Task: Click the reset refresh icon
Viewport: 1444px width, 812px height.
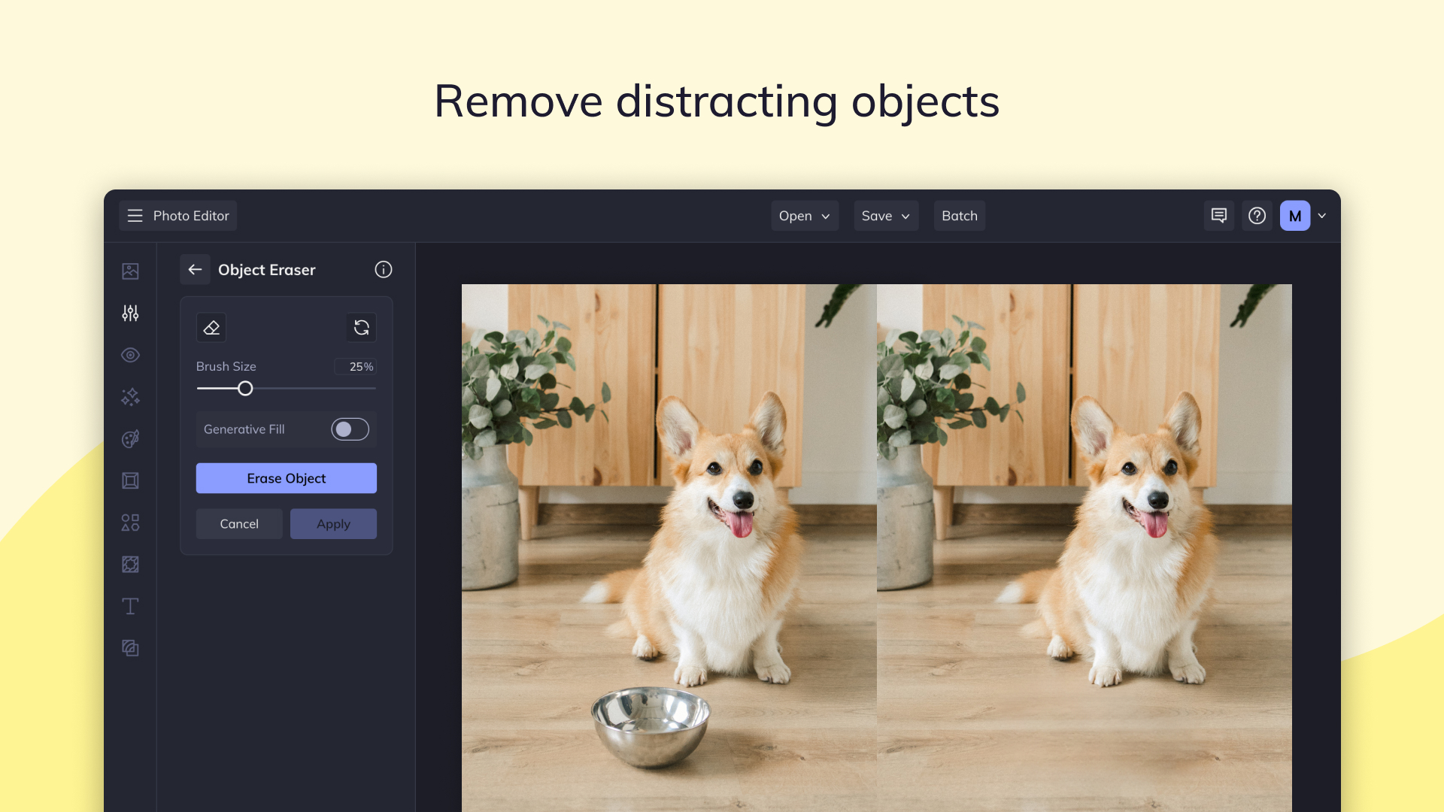Action: pyautogui.click(x=361, y=328)
